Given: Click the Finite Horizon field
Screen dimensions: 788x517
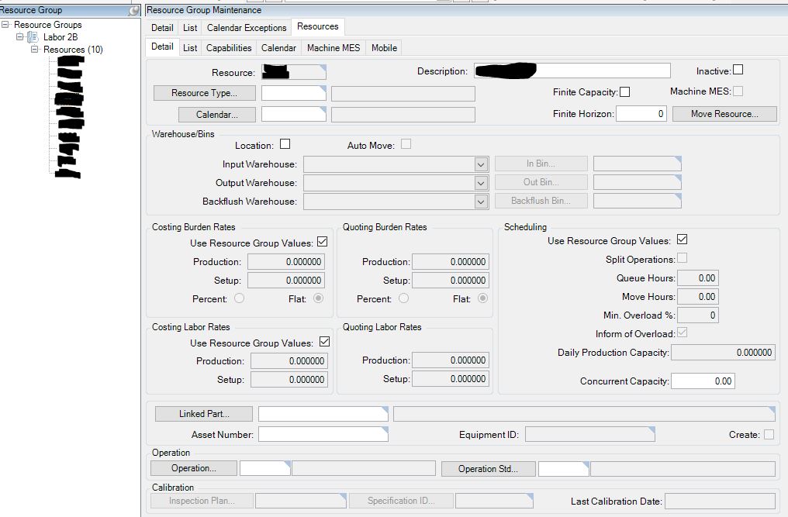Looking at the screenshot, I should click(641, 114).
